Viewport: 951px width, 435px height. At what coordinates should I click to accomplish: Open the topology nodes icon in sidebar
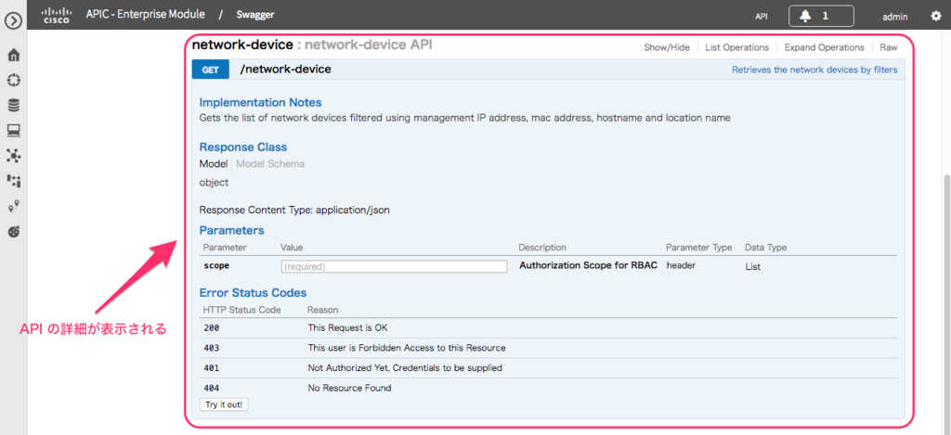pos(13,156)
